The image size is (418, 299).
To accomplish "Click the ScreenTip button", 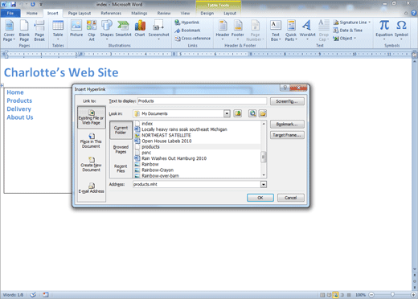I will pyautogui.click(x=287, y=101).
